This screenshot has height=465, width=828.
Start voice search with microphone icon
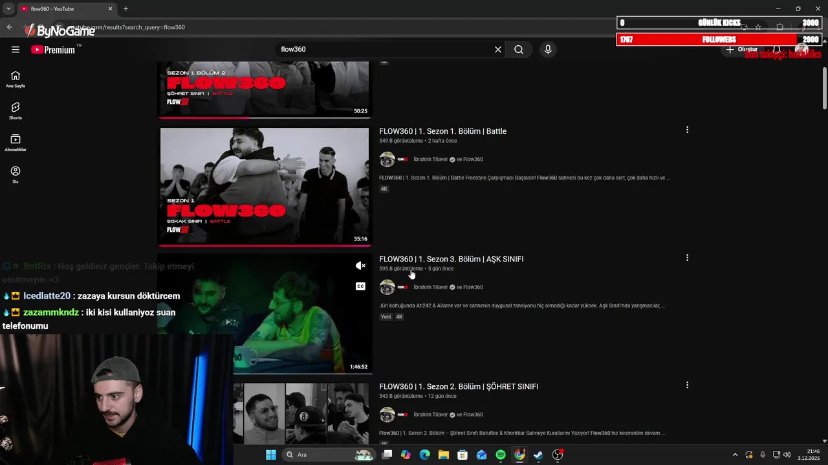coord(548,50)
